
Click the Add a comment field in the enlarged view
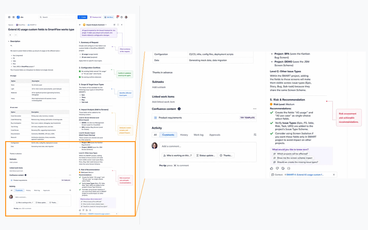tap(208, 146)
